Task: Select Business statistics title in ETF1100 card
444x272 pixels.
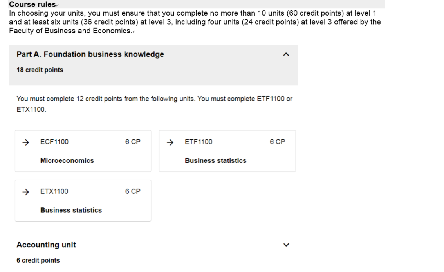Action: (x=215, y=160)
